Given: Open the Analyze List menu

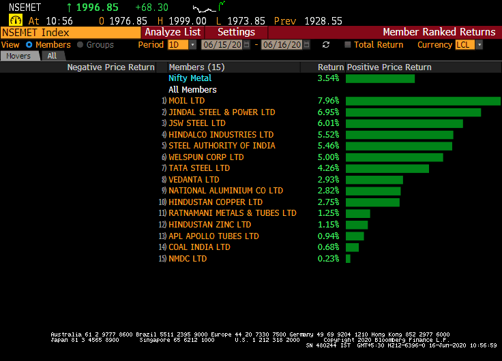Looking at the screenshot, I should coord(173,32).
